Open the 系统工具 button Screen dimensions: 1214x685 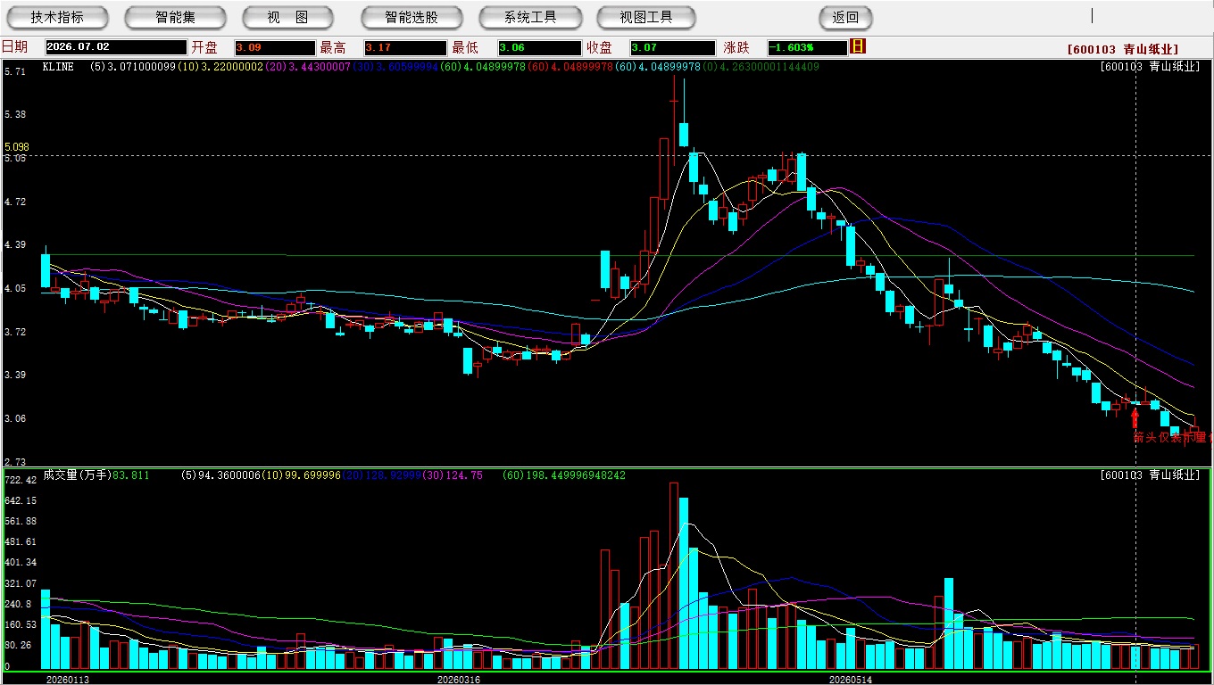coord(530,17)
